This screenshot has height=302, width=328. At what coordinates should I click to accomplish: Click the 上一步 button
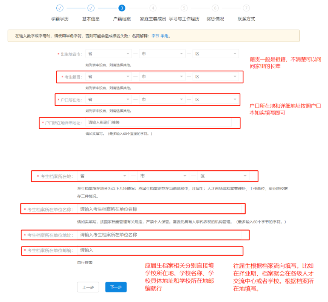(88, 287)
